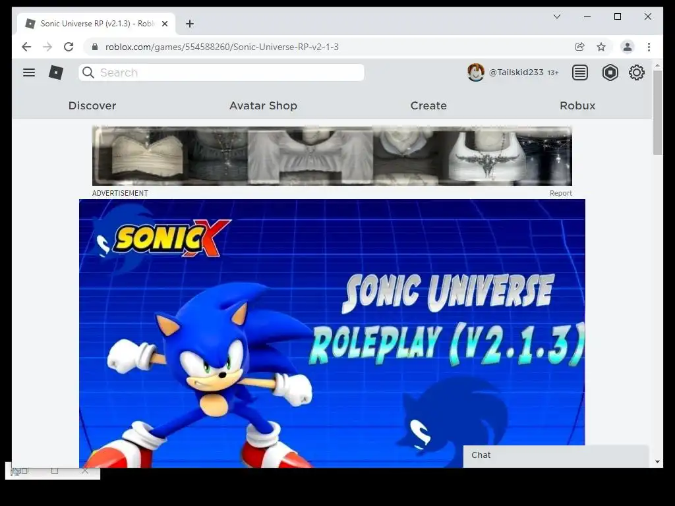Screen dimensions: 675x506
Task: Open the Chrome profile icon
Action: [628, 47]
